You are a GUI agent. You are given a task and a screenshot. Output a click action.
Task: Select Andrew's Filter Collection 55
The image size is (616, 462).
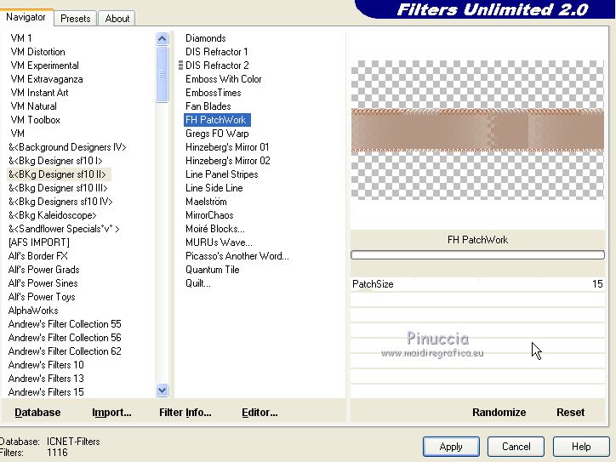[65, 324]
